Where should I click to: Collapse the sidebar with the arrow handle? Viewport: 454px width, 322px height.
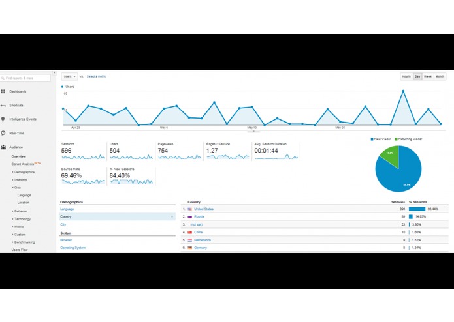54,73
